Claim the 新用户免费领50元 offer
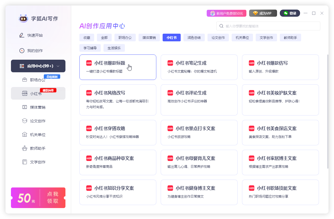 226,13
